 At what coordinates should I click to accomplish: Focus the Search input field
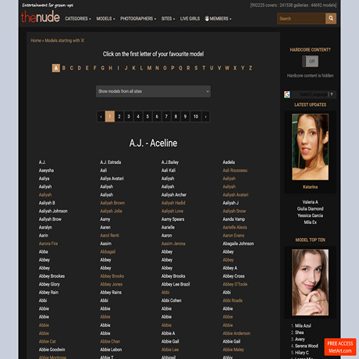point(301,19)
